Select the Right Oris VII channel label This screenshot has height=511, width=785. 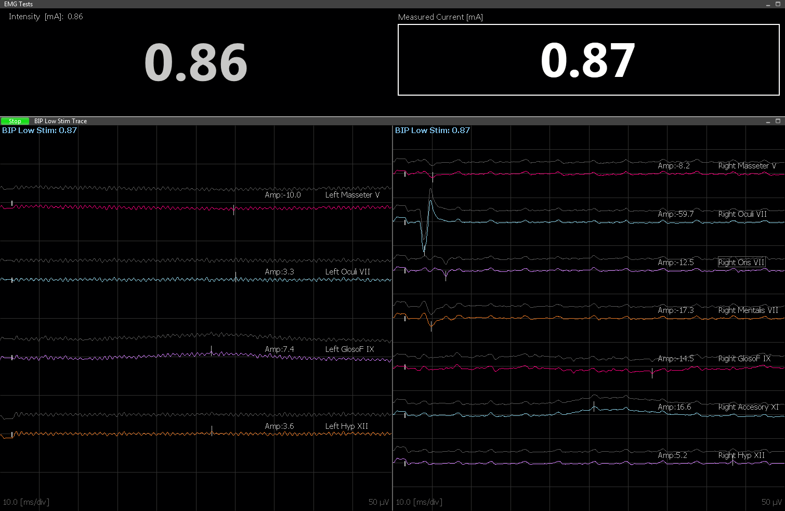tap(741, 262)
